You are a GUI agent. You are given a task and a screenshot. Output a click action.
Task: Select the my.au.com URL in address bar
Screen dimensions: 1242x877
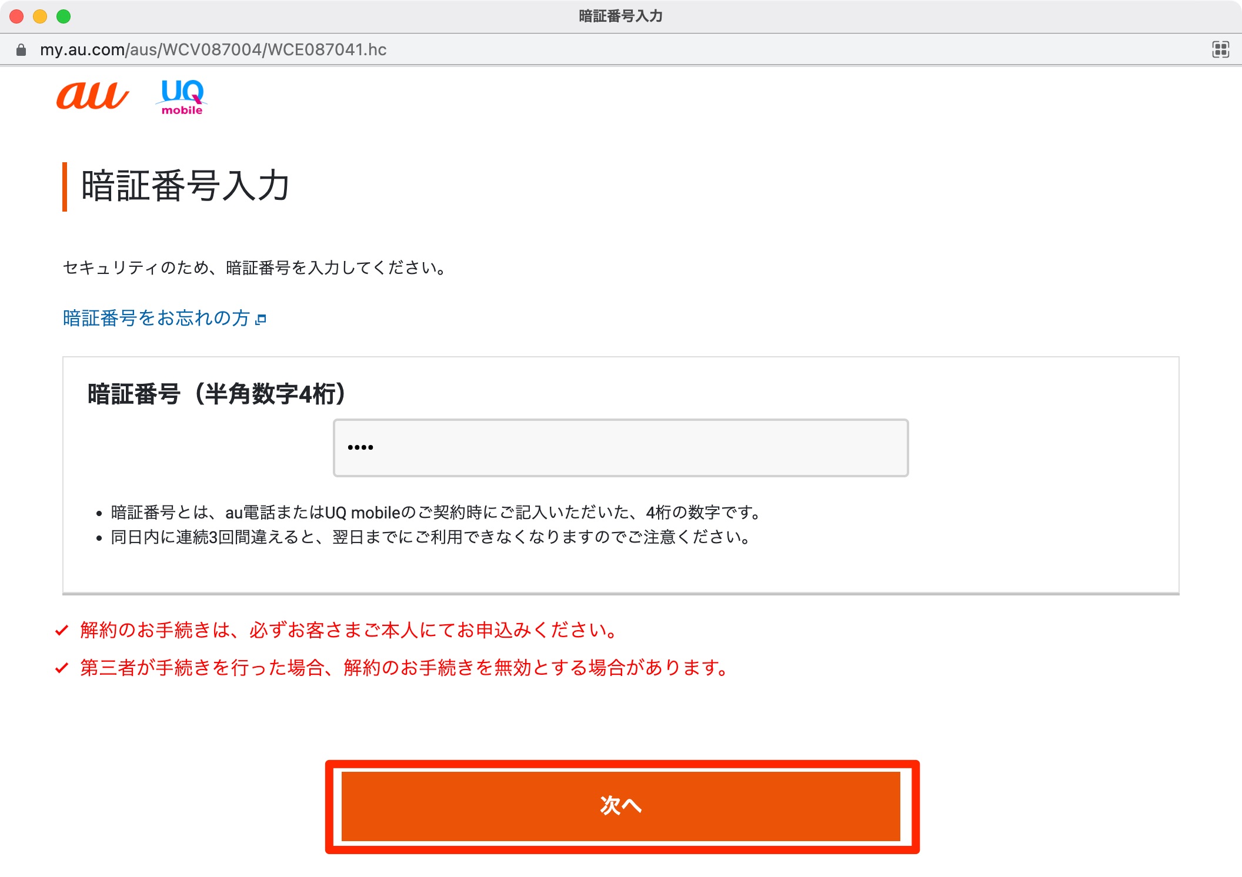pyautogui.click(x=213, y=50)
